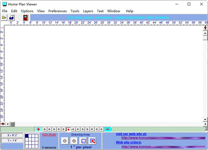
Task: Toggle the USA Mode units link
Action: tap(49, 135)
